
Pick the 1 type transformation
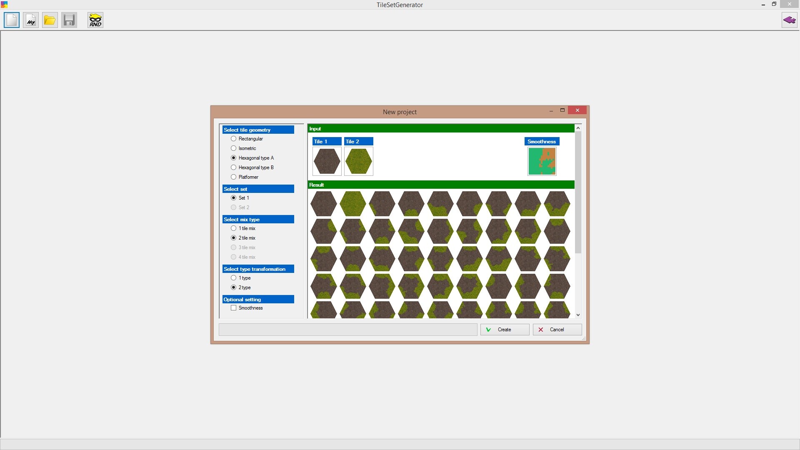pyautogui.click(x=234, y=278)
